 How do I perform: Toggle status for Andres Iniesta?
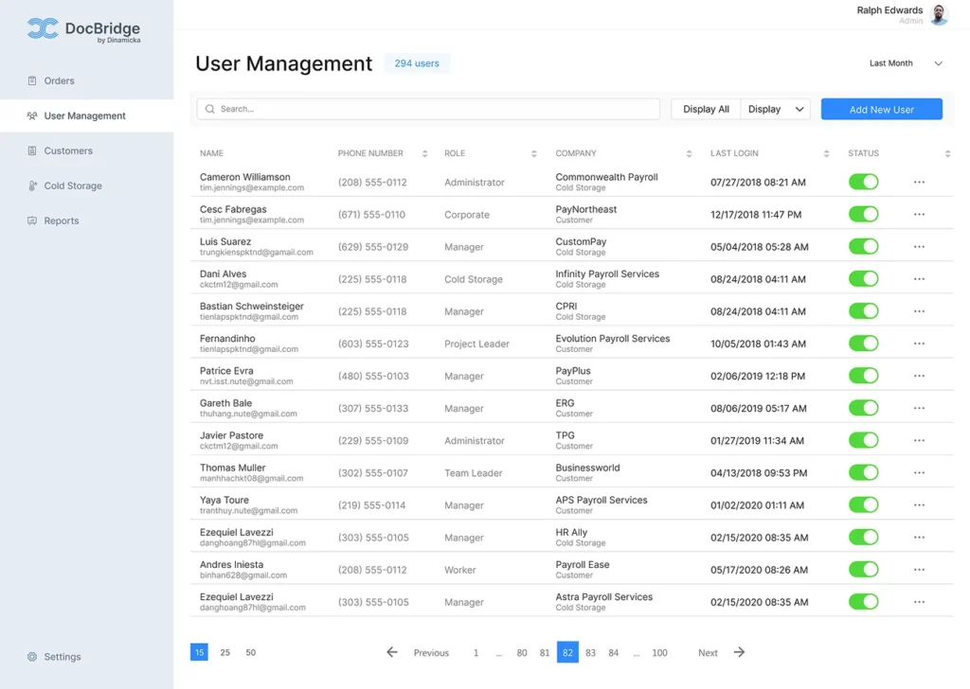pos(864,569)
